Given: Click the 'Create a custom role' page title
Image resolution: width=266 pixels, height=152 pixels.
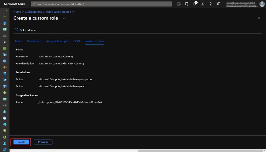Looking at the screenshot, I should (x=36, y=18).
